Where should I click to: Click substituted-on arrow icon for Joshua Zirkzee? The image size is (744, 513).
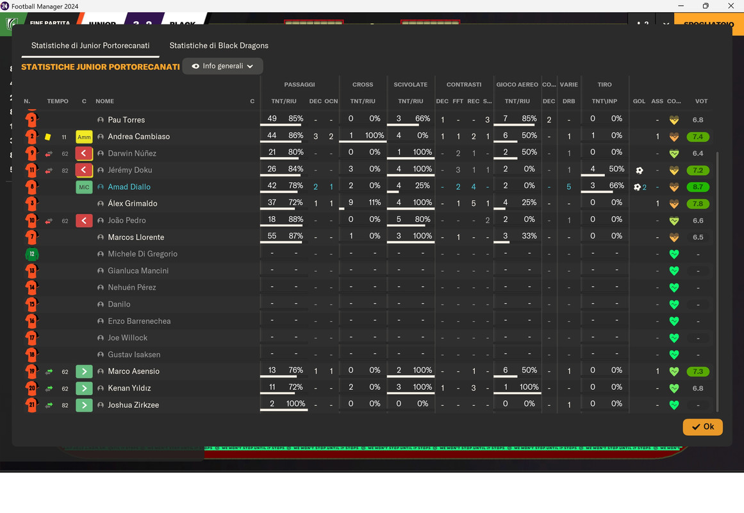[84, 405]
